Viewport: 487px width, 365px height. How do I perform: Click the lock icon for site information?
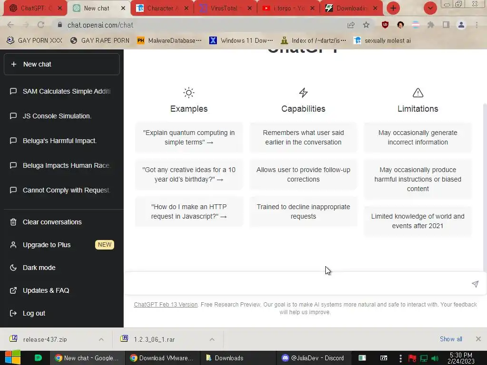point(60,25)
